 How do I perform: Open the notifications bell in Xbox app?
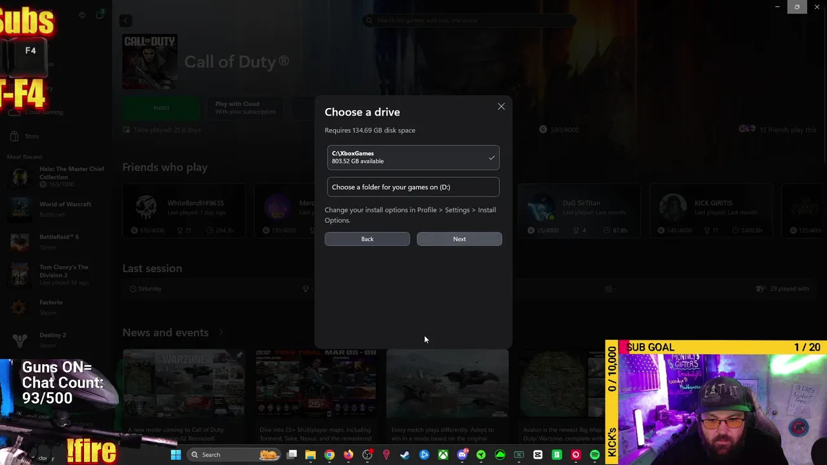[x=100, y=15]
